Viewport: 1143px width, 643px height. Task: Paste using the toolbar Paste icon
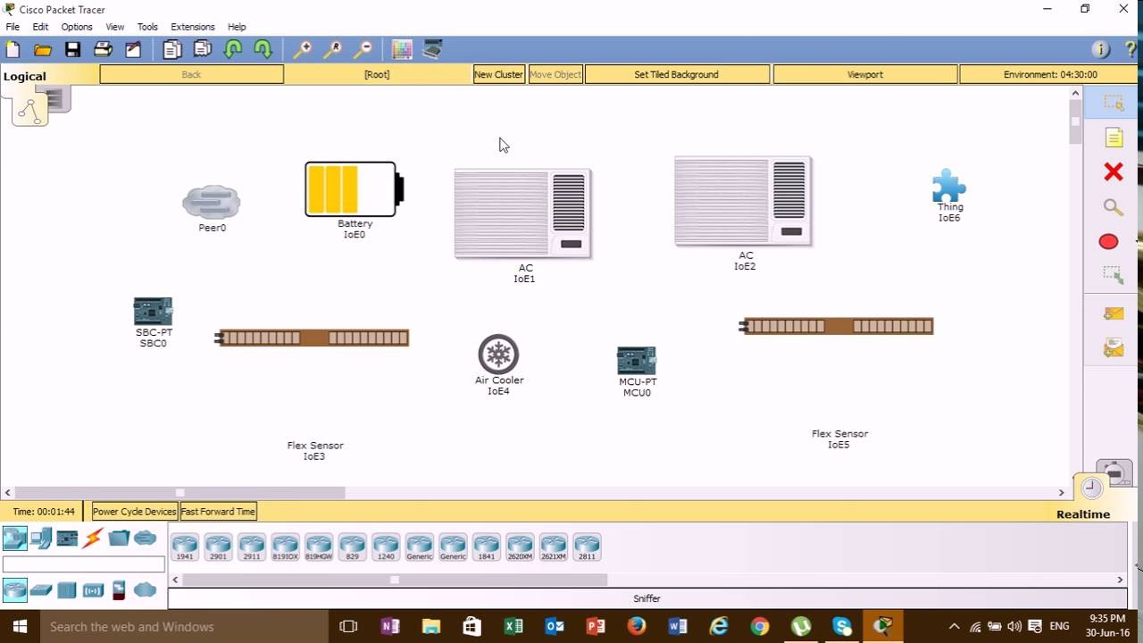pos(203,50)
